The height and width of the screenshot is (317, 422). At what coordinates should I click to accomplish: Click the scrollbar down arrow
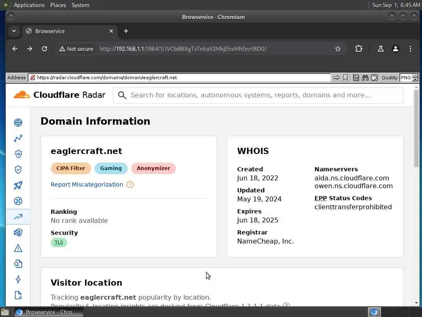pyautogui.click(x=416, y=303)
